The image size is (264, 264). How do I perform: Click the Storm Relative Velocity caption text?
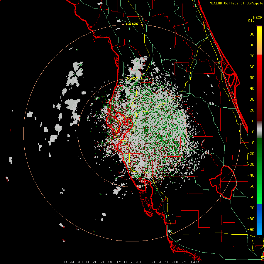132,262
